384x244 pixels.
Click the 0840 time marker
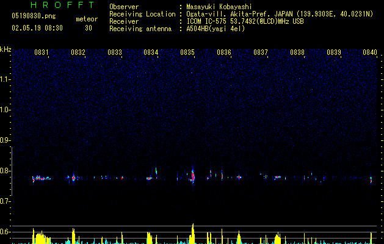370,52
